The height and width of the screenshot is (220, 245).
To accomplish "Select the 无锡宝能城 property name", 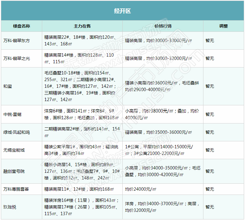I will [x=14, y=150].
